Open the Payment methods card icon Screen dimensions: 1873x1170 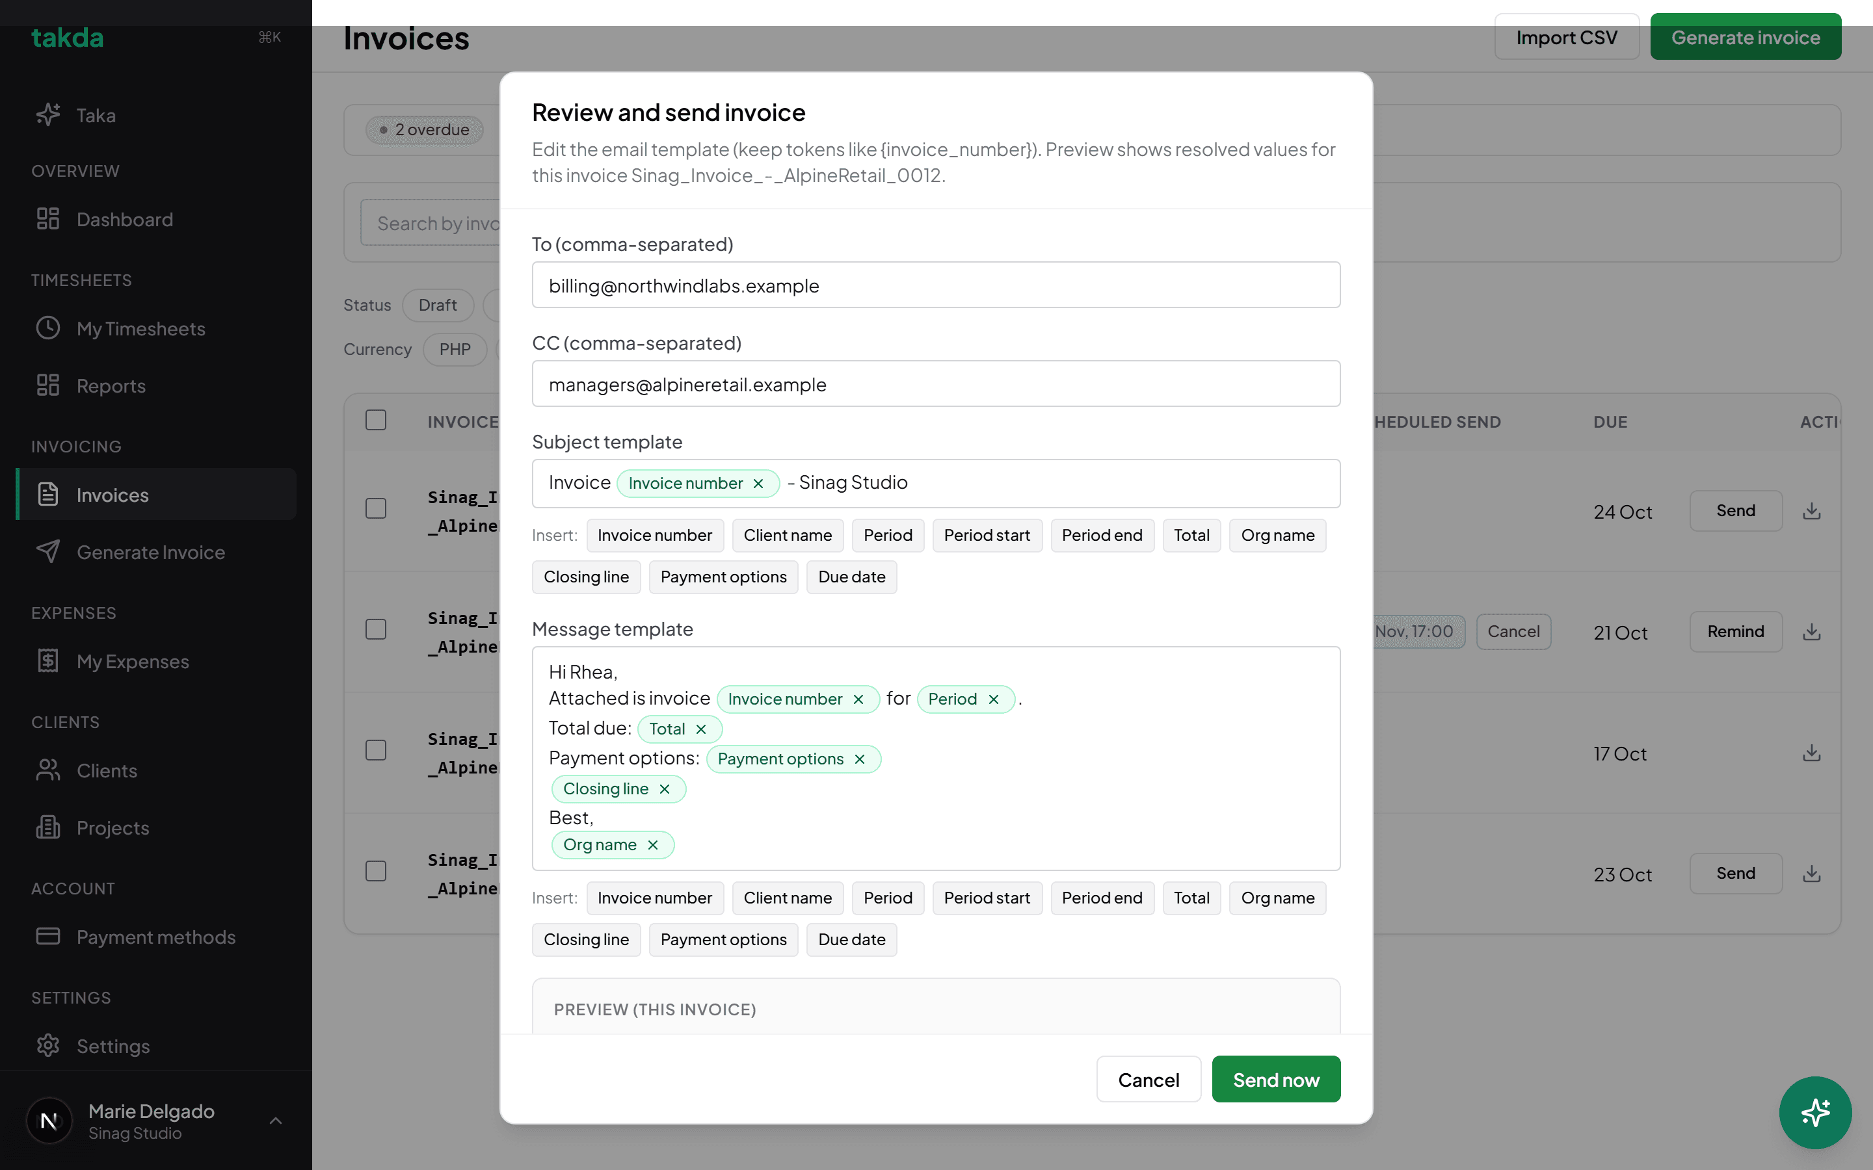click(x=48, y=936)
